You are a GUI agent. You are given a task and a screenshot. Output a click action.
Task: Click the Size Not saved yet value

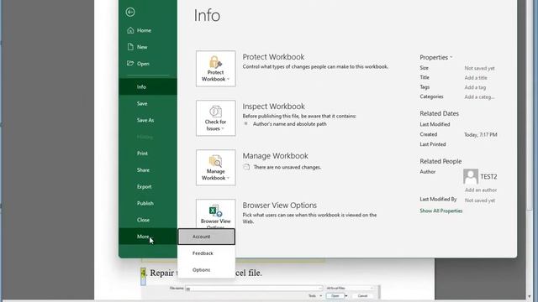480,68
